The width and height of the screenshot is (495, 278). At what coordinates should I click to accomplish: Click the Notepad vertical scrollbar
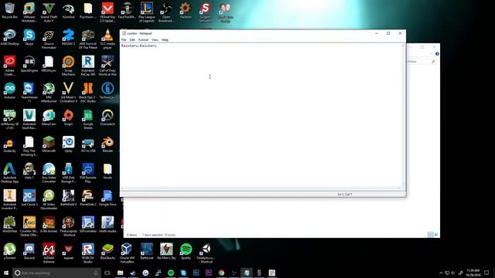coord(403,114)
